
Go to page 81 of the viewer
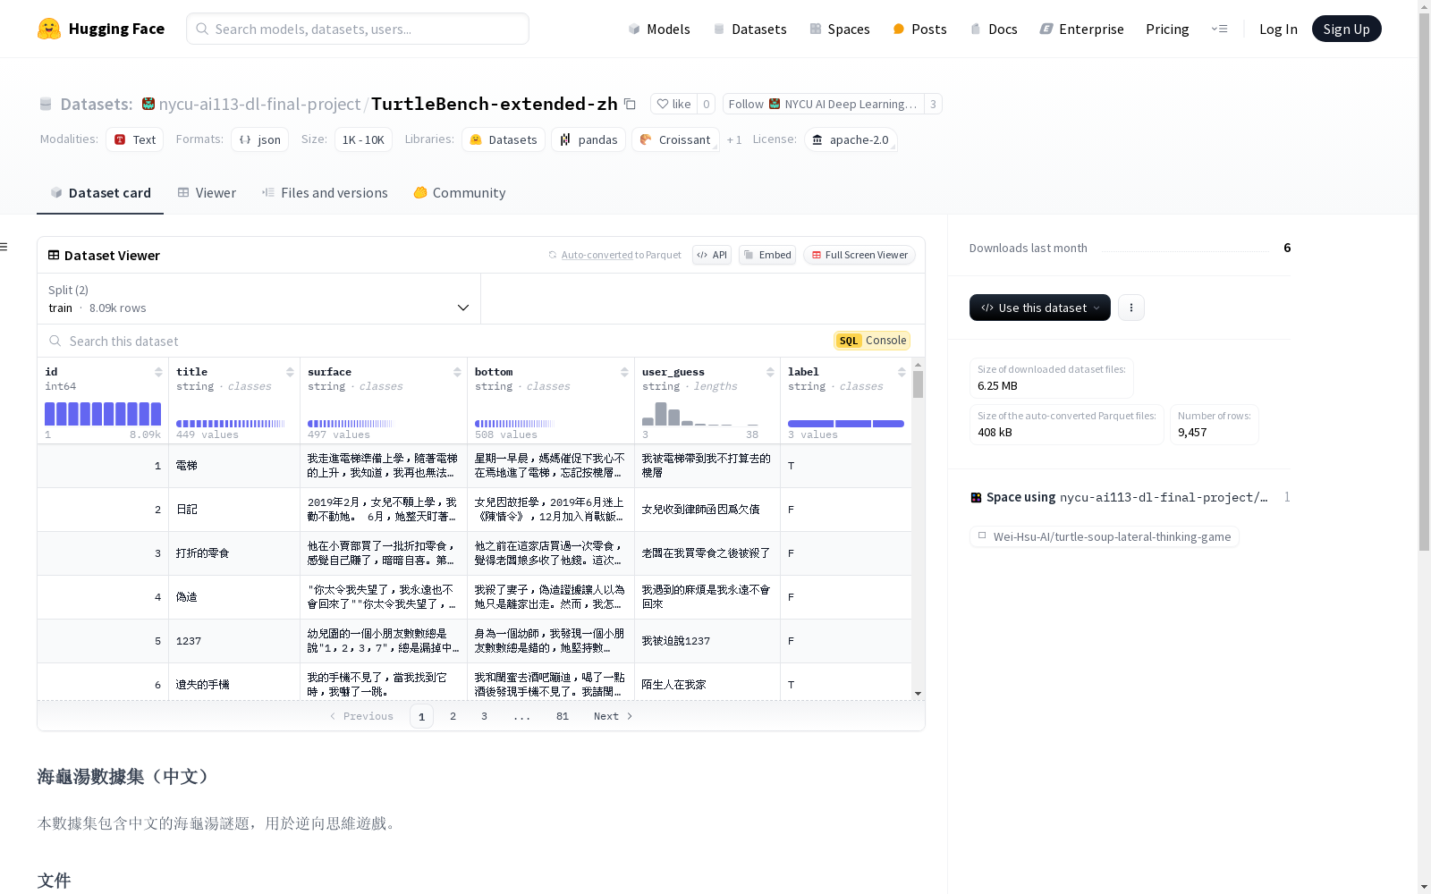tap(563, 716)
